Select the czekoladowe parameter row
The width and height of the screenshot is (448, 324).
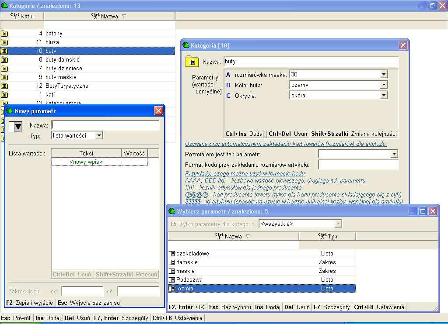point(262,254)
